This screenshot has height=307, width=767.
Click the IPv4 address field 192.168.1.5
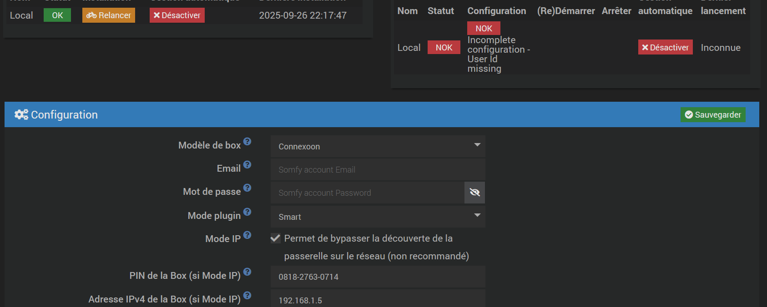coord(378,300)
